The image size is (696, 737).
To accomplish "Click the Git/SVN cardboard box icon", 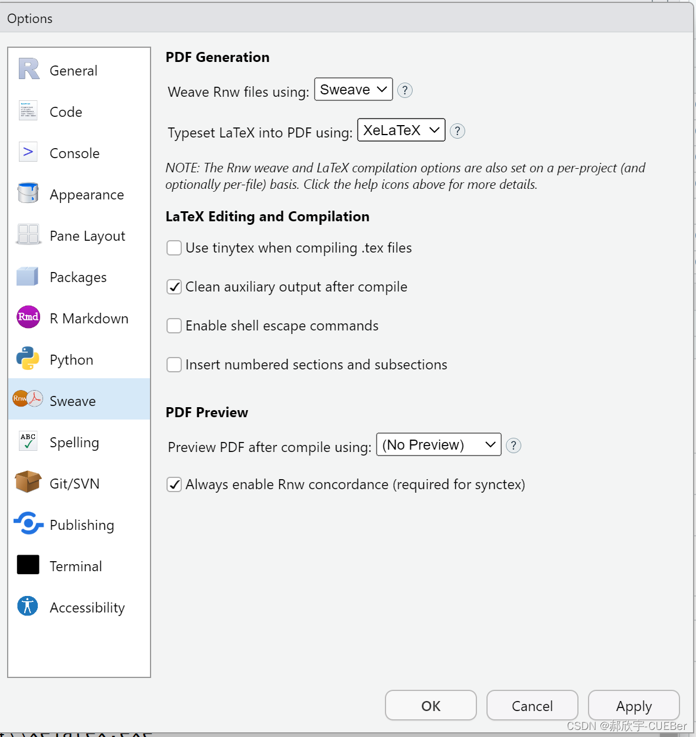I will click(28, 481).
